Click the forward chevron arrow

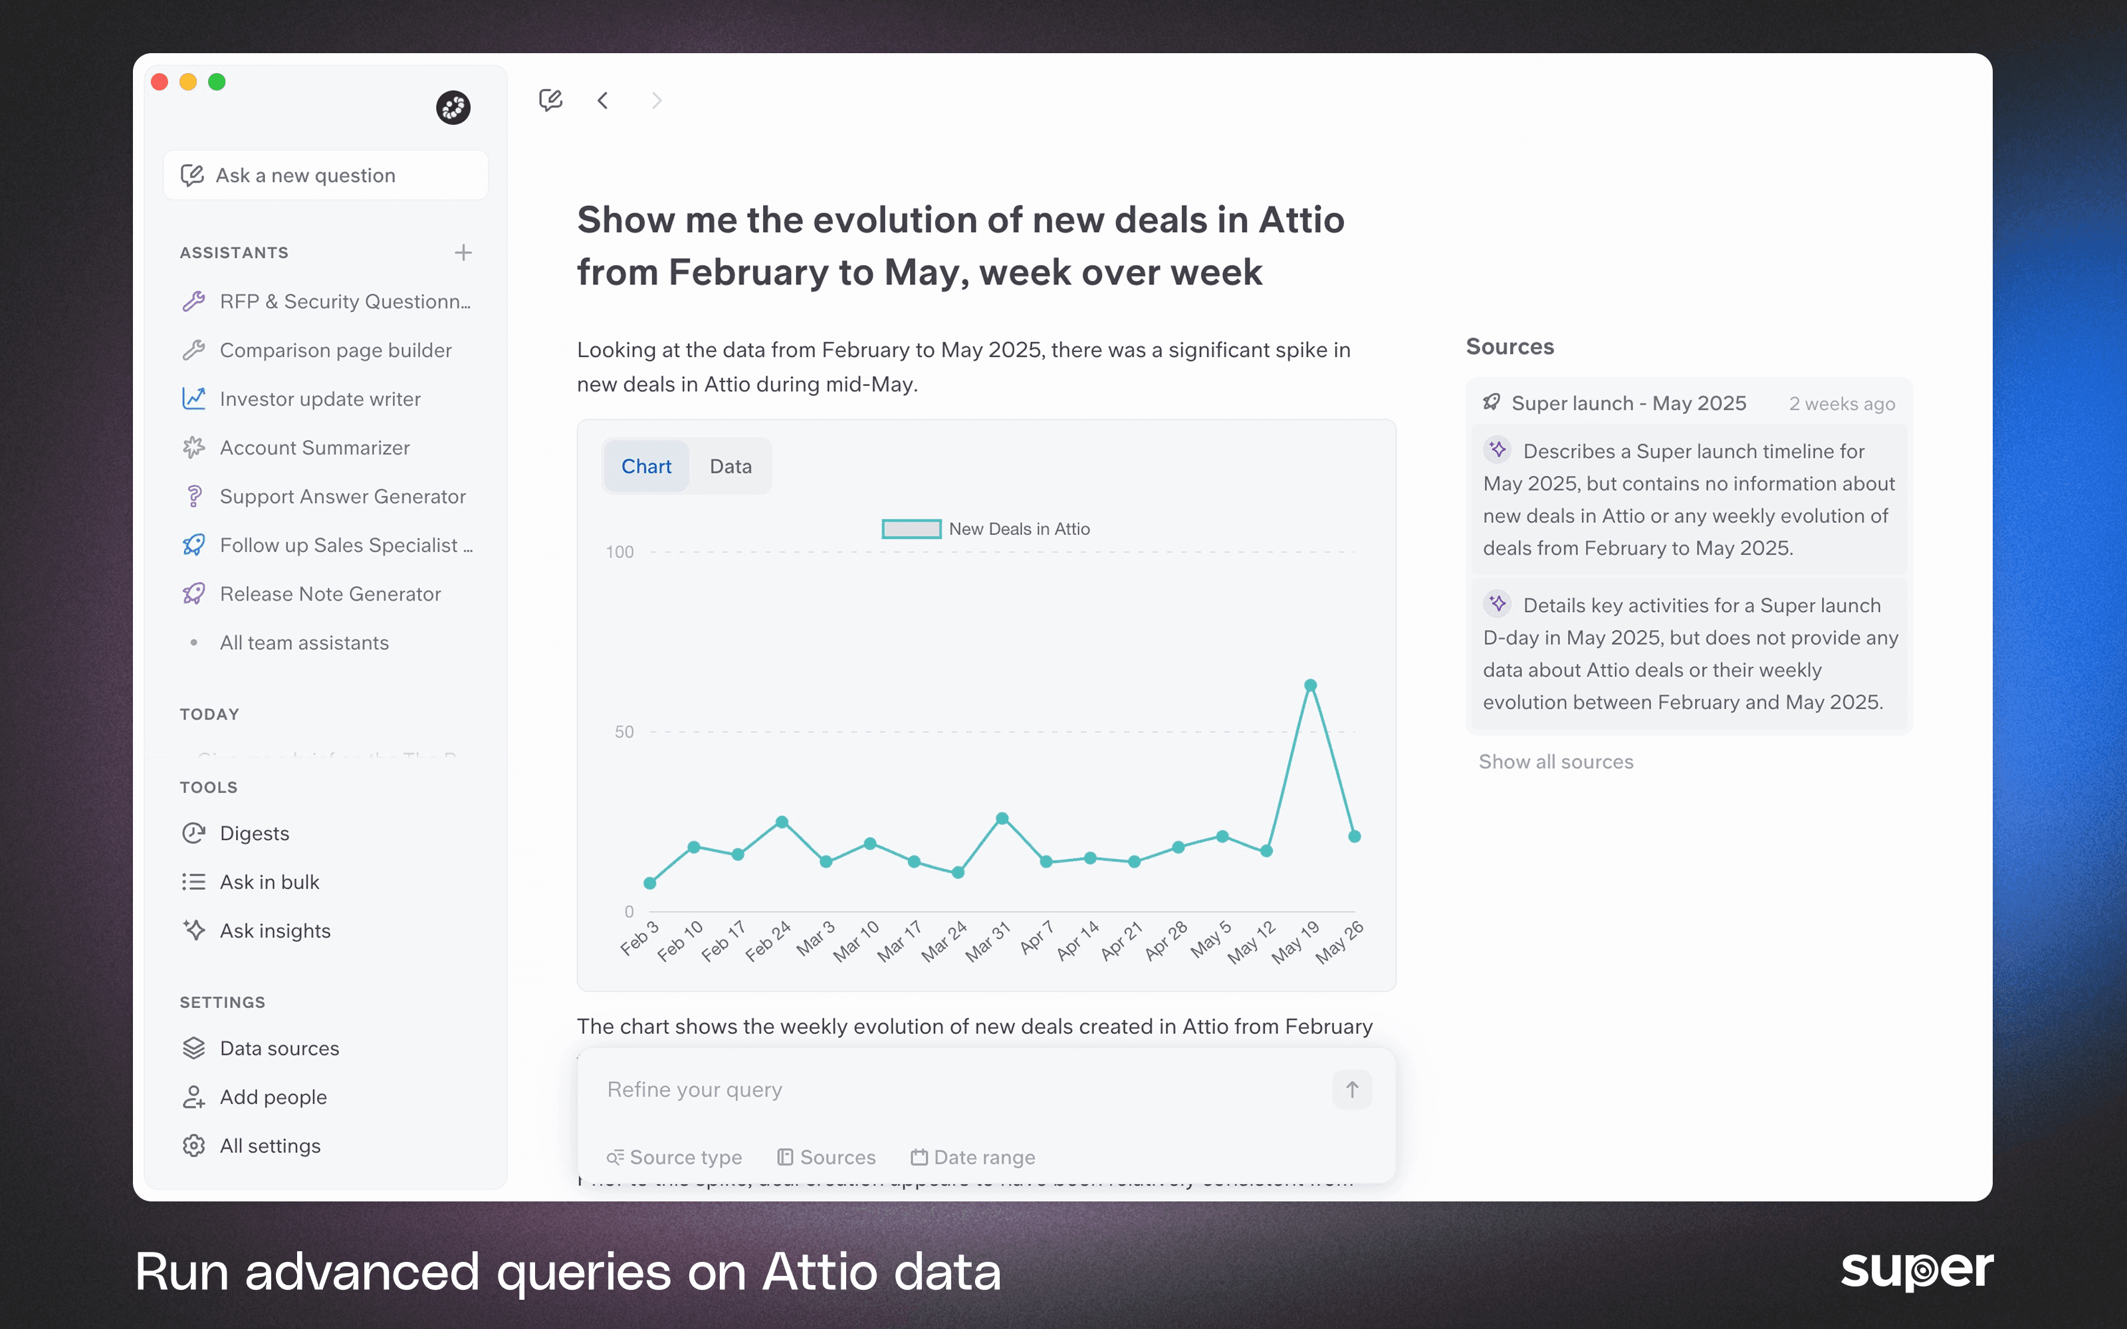(657, 100)
